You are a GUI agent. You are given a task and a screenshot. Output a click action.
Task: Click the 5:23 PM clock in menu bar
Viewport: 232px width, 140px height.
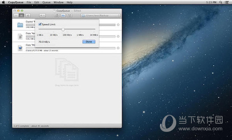pyautogui.click(x=211, y=2)
